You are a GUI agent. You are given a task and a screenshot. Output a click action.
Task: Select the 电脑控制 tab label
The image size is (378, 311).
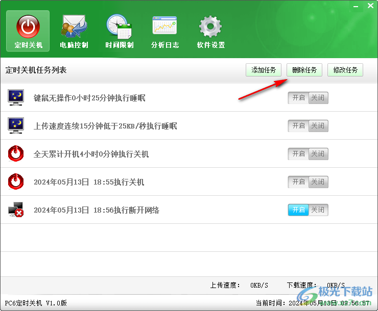(74, 45)
